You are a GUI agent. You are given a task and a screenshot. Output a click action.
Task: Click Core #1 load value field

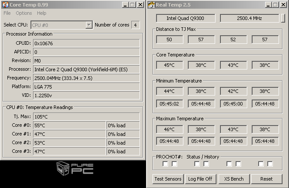(123, 134)
